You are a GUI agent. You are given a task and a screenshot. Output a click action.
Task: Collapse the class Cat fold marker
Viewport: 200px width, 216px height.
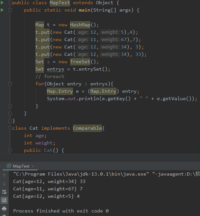(10, 128)
